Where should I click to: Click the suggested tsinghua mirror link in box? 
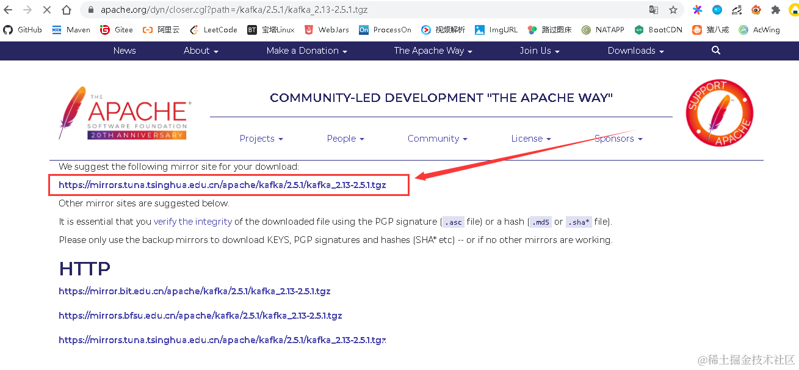pyautogui.click(x=222, y=184)
